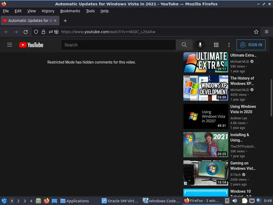Screen dimensions: 273x205
Task: Open the File menu
Action: coord(6,11)
